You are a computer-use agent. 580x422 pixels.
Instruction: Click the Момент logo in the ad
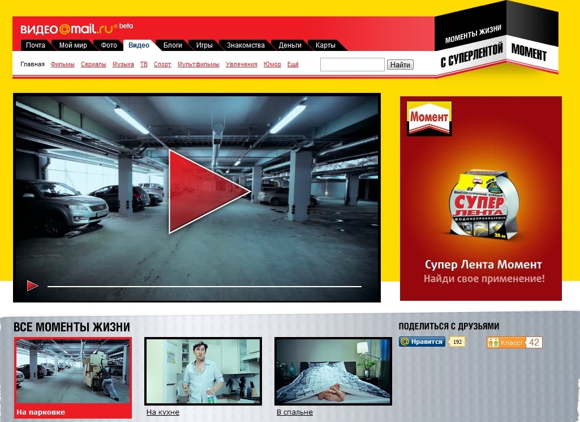[x=429, y=118]
